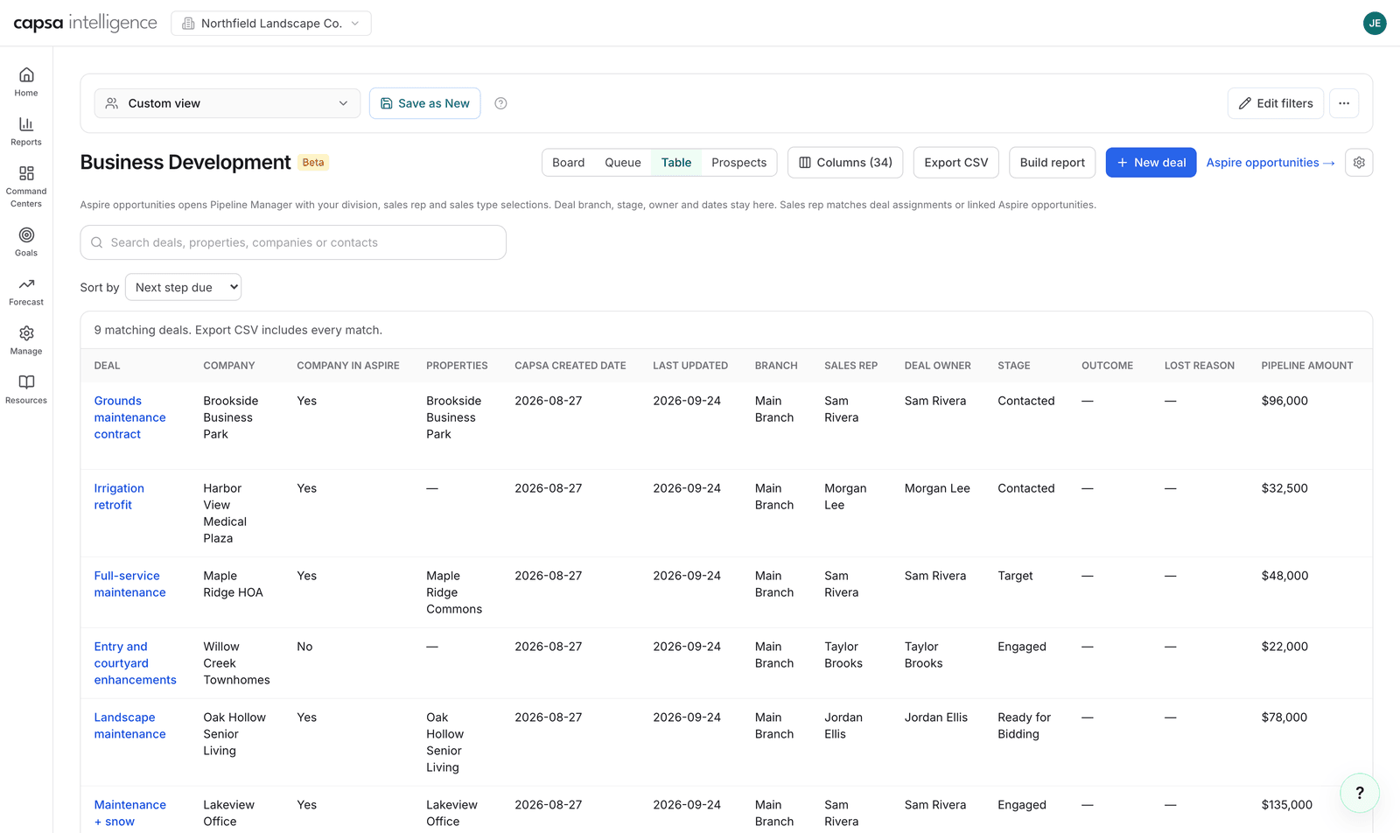Click the help icon beside Save as New
This screenshot has height=833, width=1400.
pos(500,103)
